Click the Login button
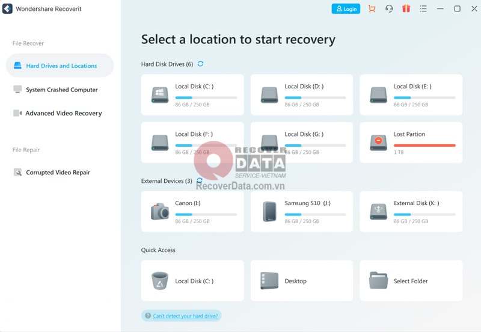 pos(346,8)
